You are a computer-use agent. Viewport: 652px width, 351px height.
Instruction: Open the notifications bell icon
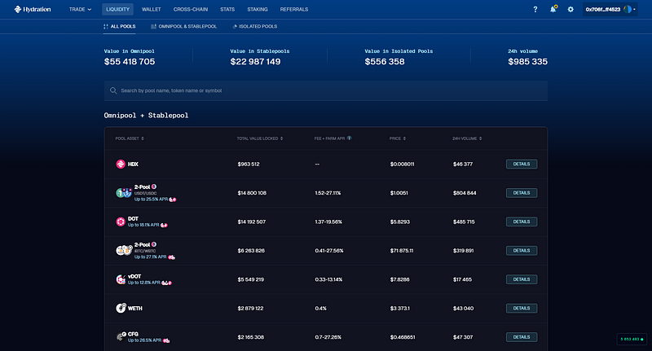pos(553,9)
